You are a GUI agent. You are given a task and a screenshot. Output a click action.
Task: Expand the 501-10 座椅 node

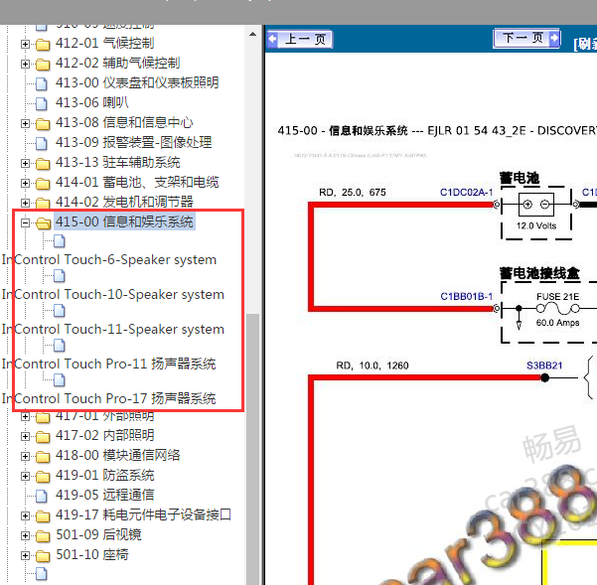(25, 555)
